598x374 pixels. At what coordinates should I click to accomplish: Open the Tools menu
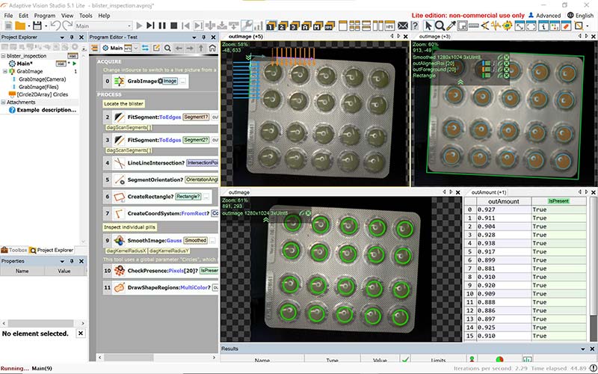pos(86,15)
